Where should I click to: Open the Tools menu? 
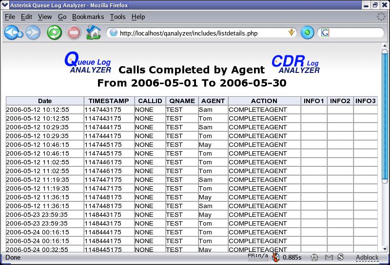click(117, 17)
